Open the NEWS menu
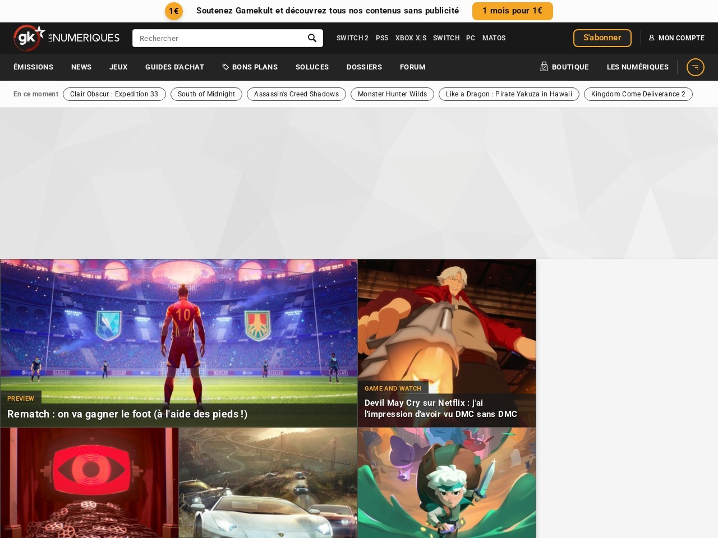This screenshot has width=718, height=538. [81, 67]
